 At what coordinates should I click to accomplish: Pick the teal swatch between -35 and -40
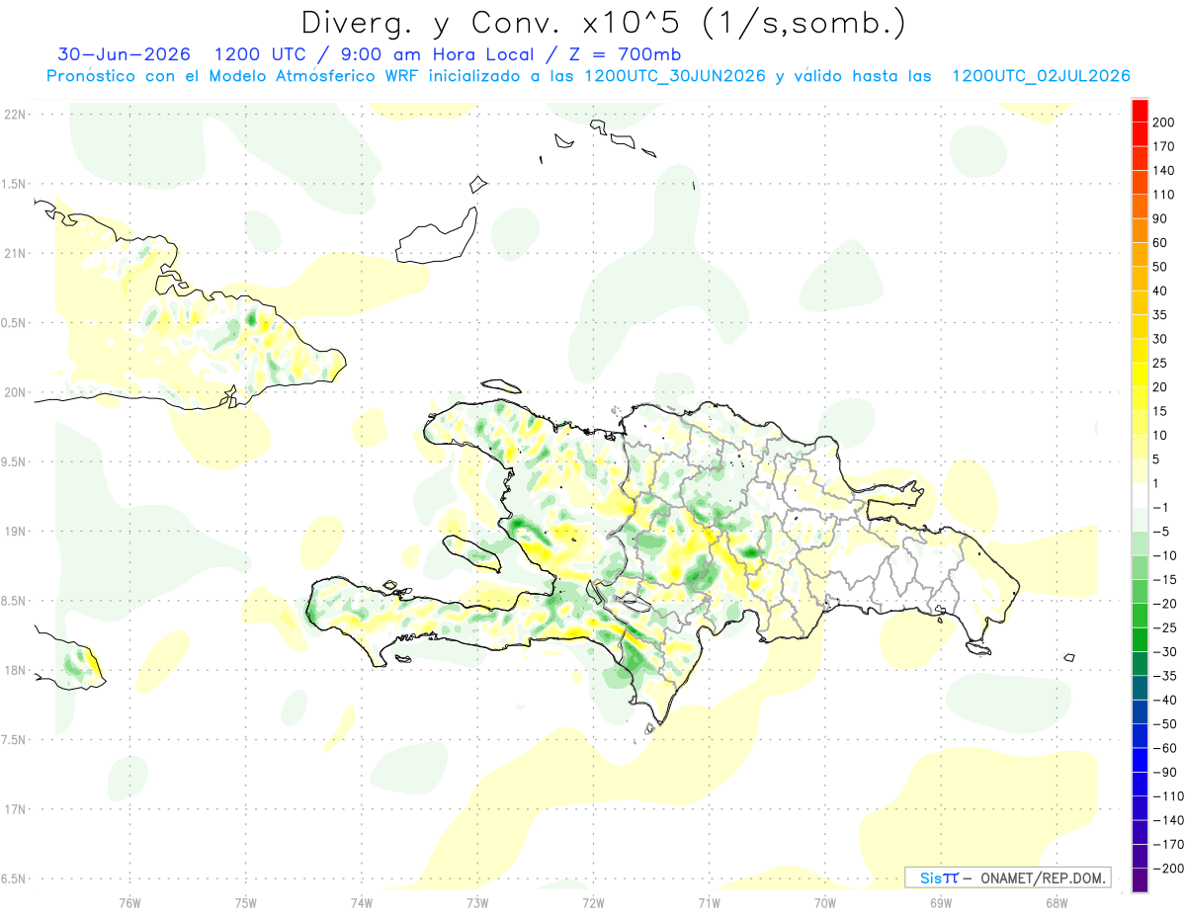pos(1140,688)
